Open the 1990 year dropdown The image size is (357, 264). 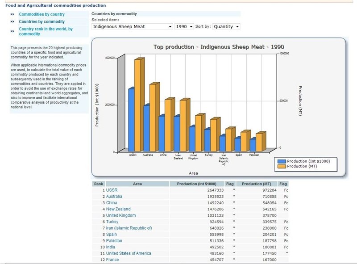184,26
